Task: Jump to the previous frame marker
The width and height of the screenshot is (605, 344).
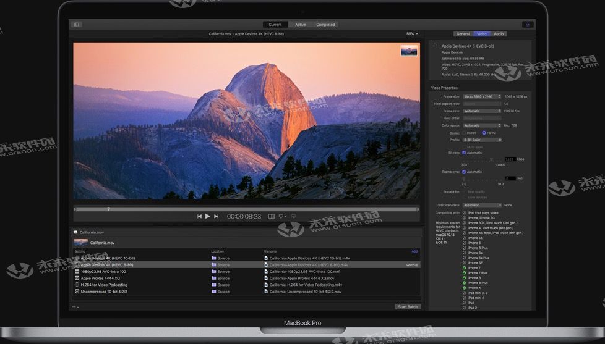Action: click(x=199, y=216)
